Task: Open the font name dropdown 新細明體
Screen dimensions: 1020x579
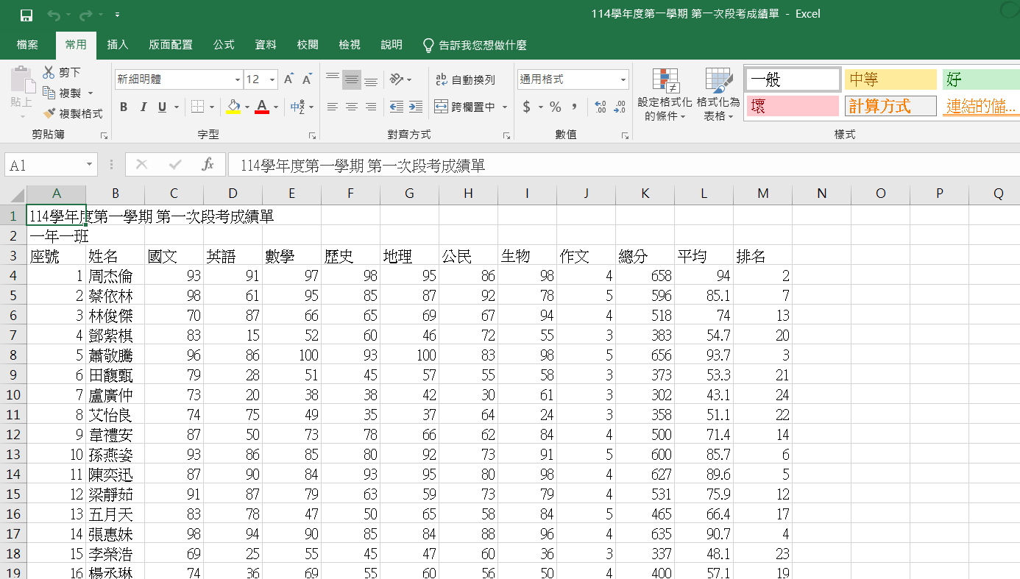Action: click(238, 79)
